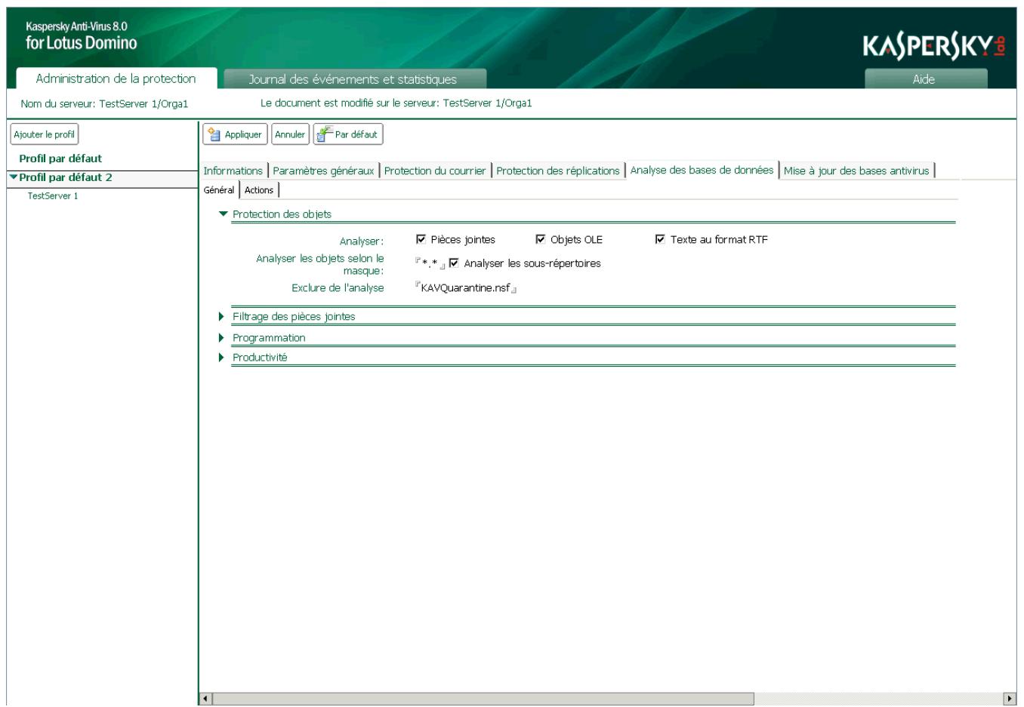Click the horizontal scrollbar left arrow
Image resolution: width=1024 pixels, height=707 pixels.
[206, 699]
